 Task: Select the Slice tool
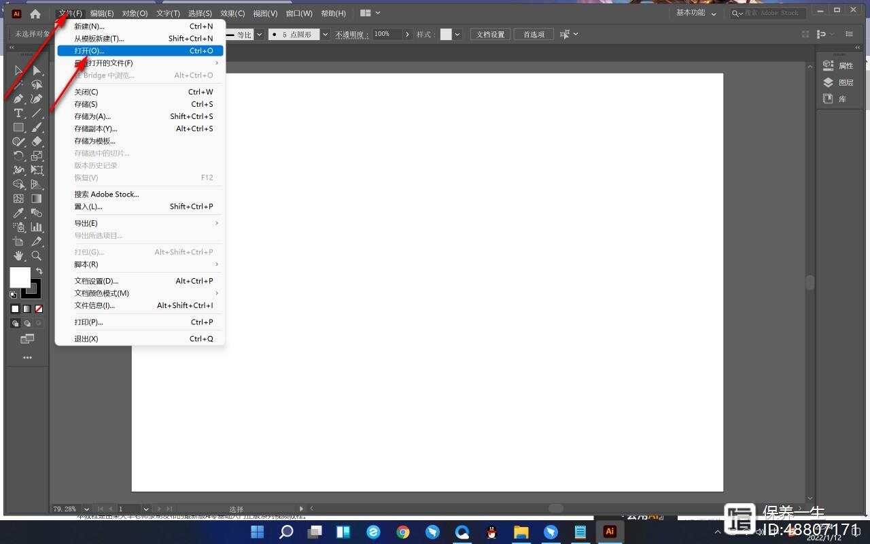37,241
